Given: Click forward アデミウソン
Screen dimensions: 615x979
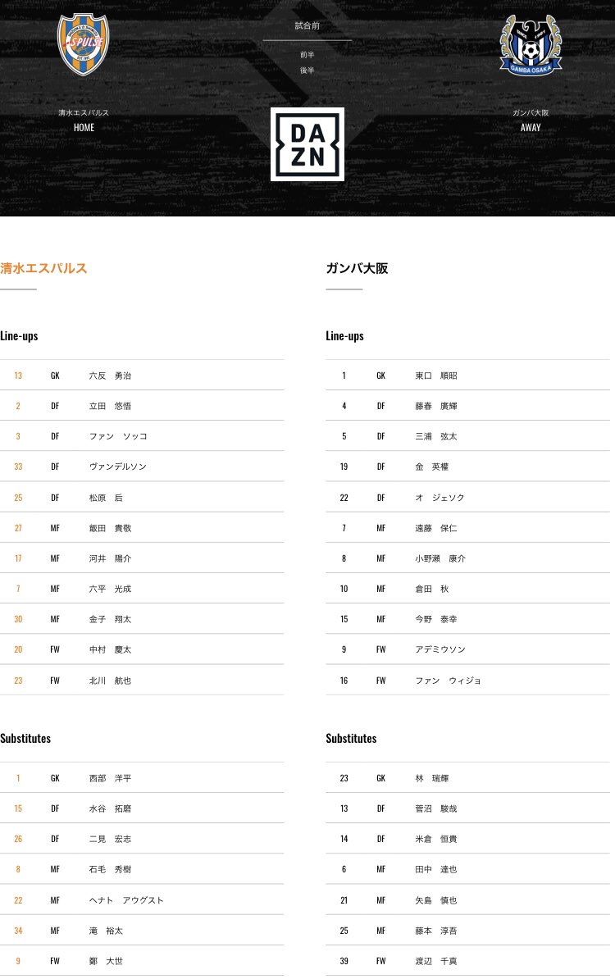Looking at the screenshot, I should click(440, 649).
